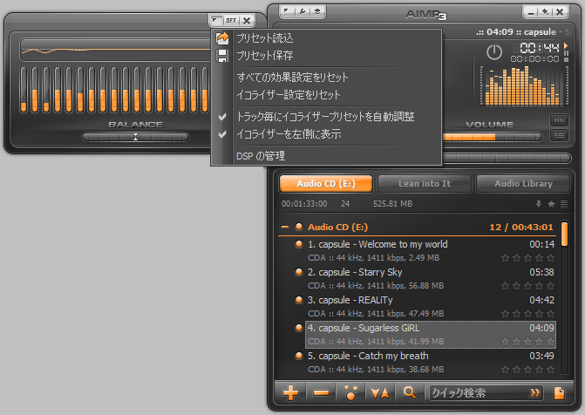Screen dimensions: 585x415
Task: Open the AIMP main menu arrow button
Action: tap(287, 11)
